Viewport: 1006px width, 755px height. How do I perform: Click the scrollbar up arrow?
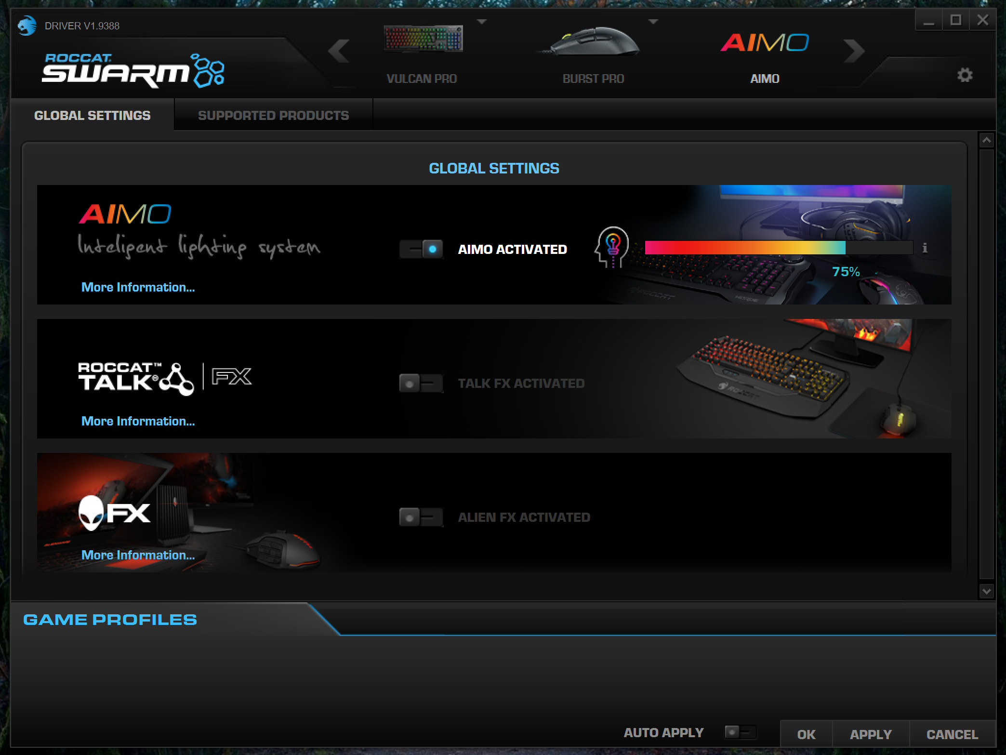coord(986,140)
